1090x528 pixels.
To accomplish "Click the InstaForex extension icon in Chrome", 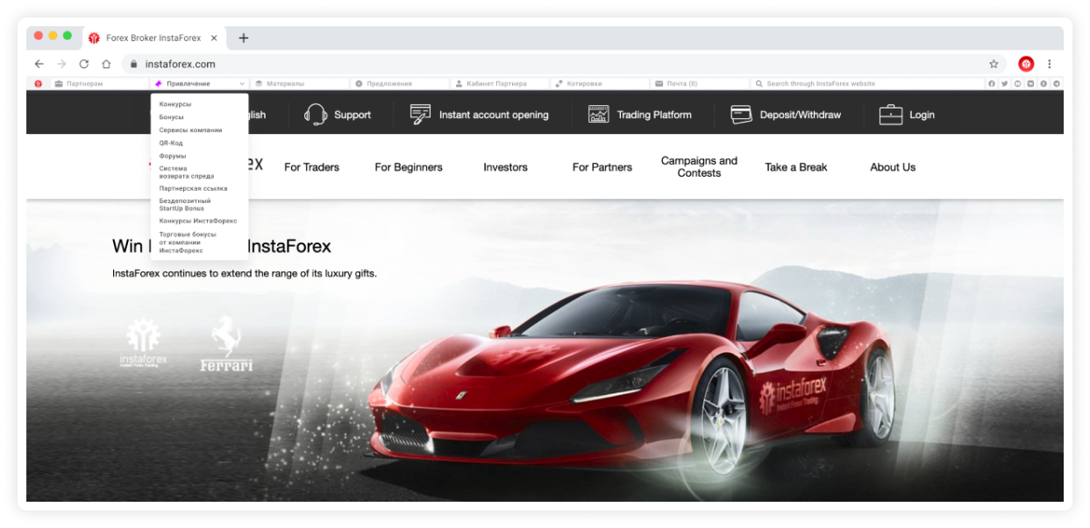I will [1026, 64].
